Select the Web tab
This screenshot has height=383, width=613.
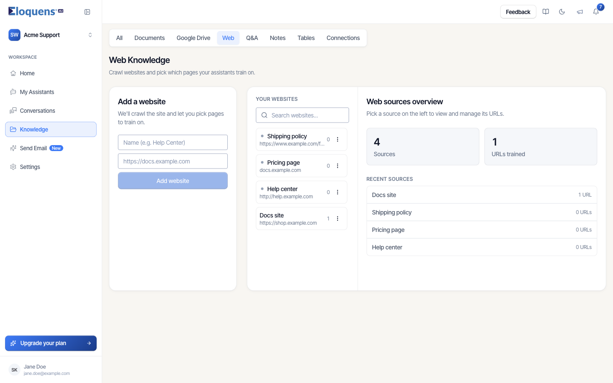(228, 38)
